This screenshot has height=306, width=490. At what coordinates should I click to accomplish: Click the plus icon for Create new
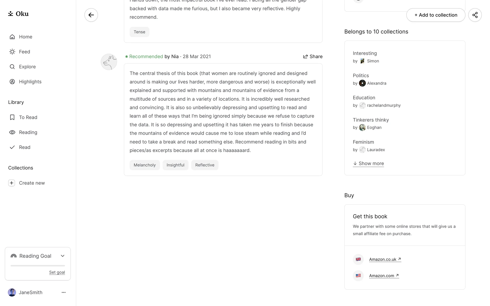pos(11,183)
